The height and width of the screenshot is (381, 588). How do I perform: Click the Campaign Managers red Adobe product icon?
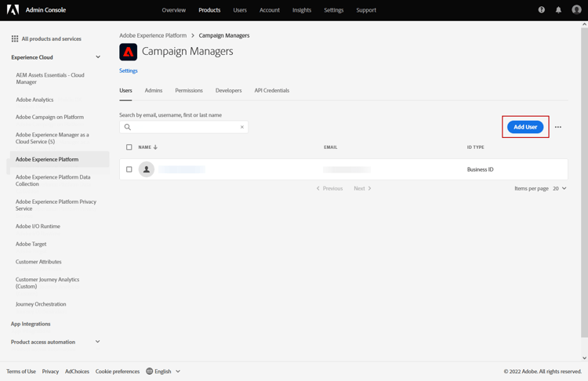tap(129, 52)
